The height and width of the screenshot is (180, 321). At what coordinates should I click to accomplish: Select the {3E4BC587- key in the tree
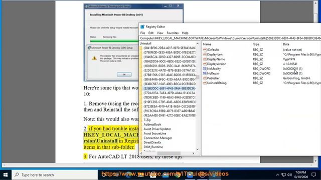pos(170,84)
